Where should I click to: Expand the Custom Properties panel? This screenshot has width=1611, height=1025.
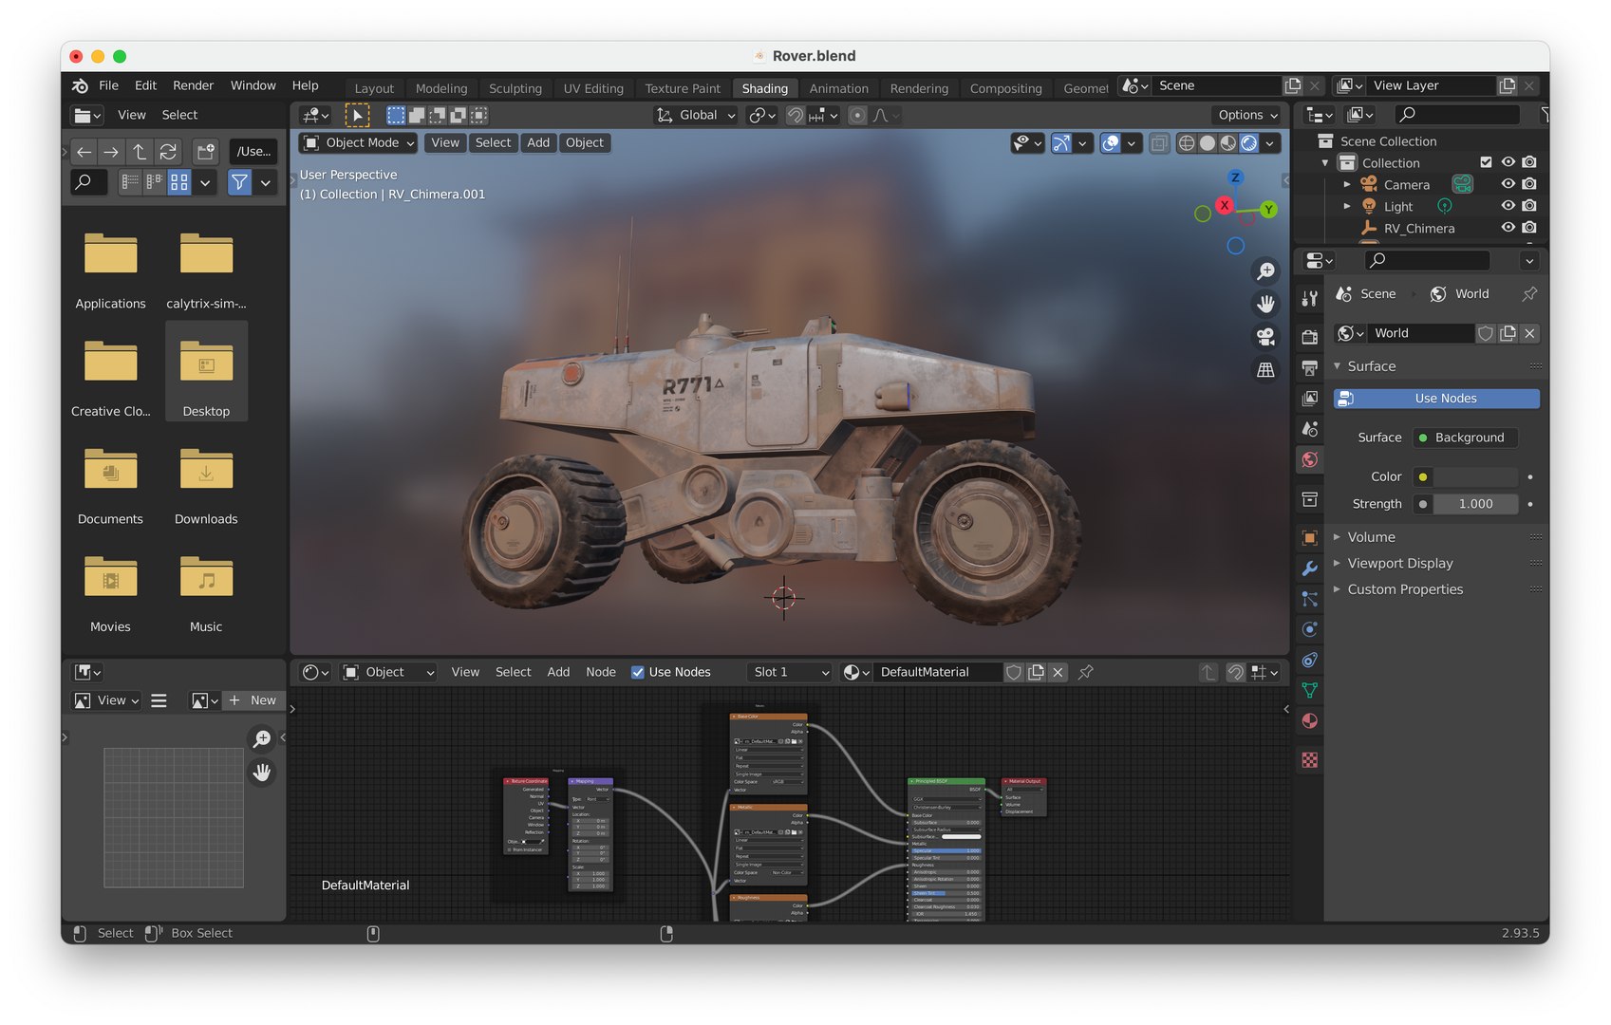pyautogui.click(x=1405, y=589)
